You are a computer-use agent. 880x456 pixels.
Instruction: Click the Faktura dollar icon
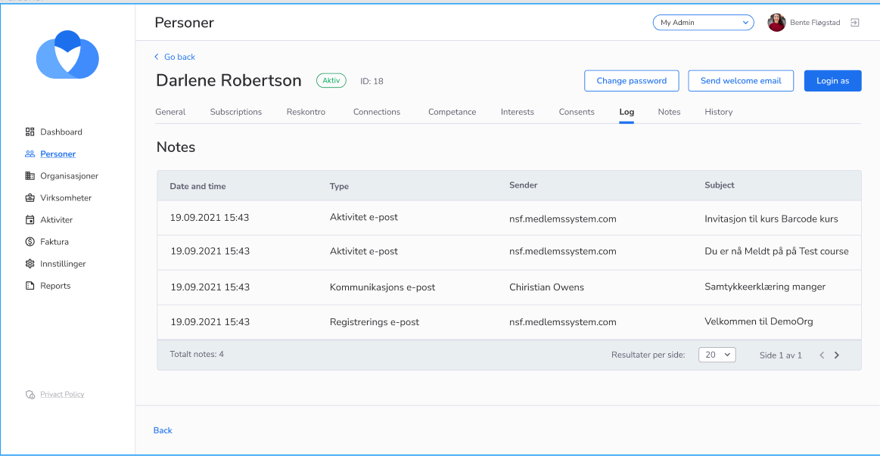tap(30, 242)
